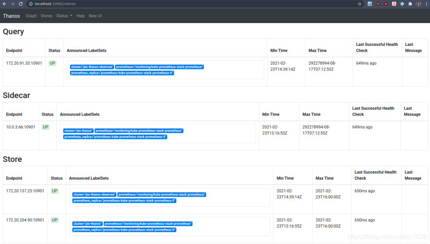430x244 pixels.
Task: View site information for localhost
Action: pyautogui.click(x=31, y=4)
